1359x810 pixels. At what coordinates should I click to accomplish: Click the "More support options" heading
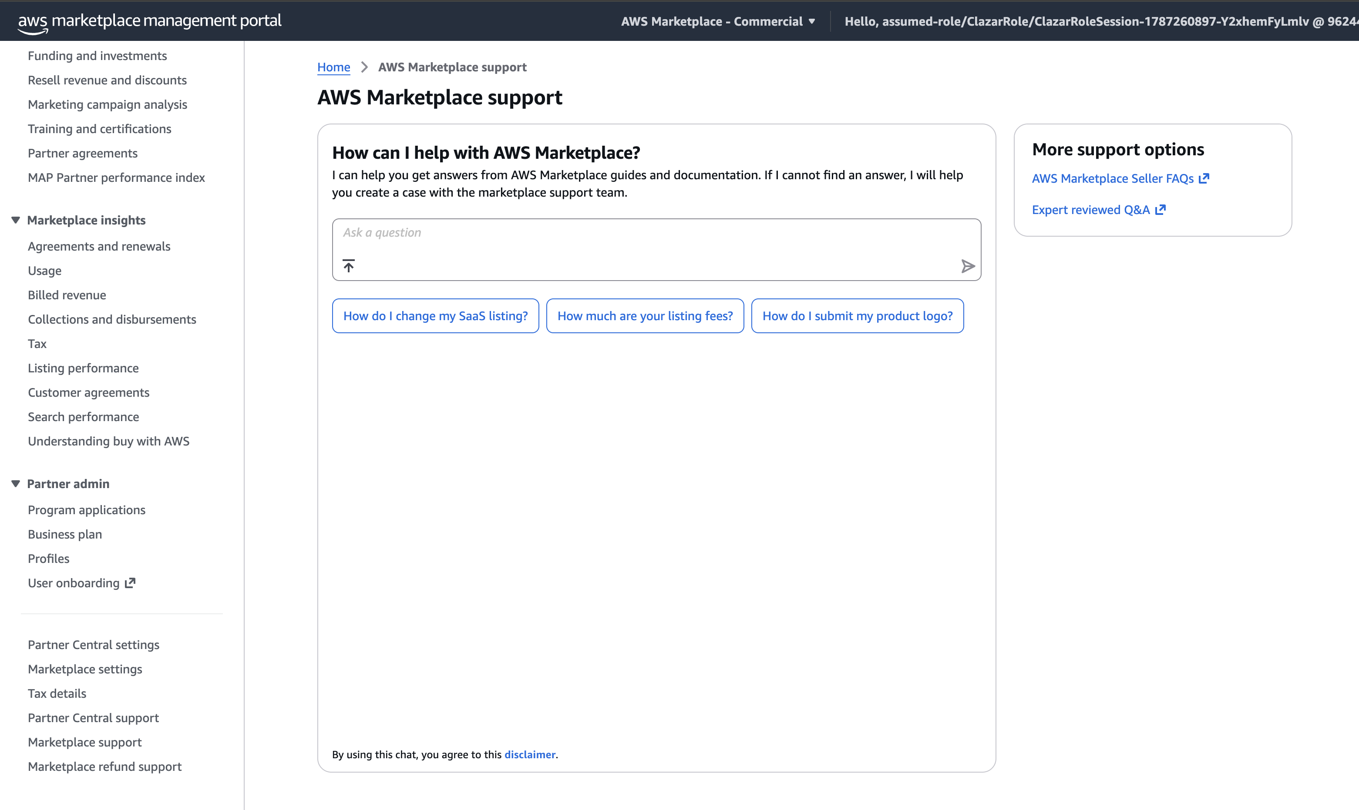(x=1118, y=150)
